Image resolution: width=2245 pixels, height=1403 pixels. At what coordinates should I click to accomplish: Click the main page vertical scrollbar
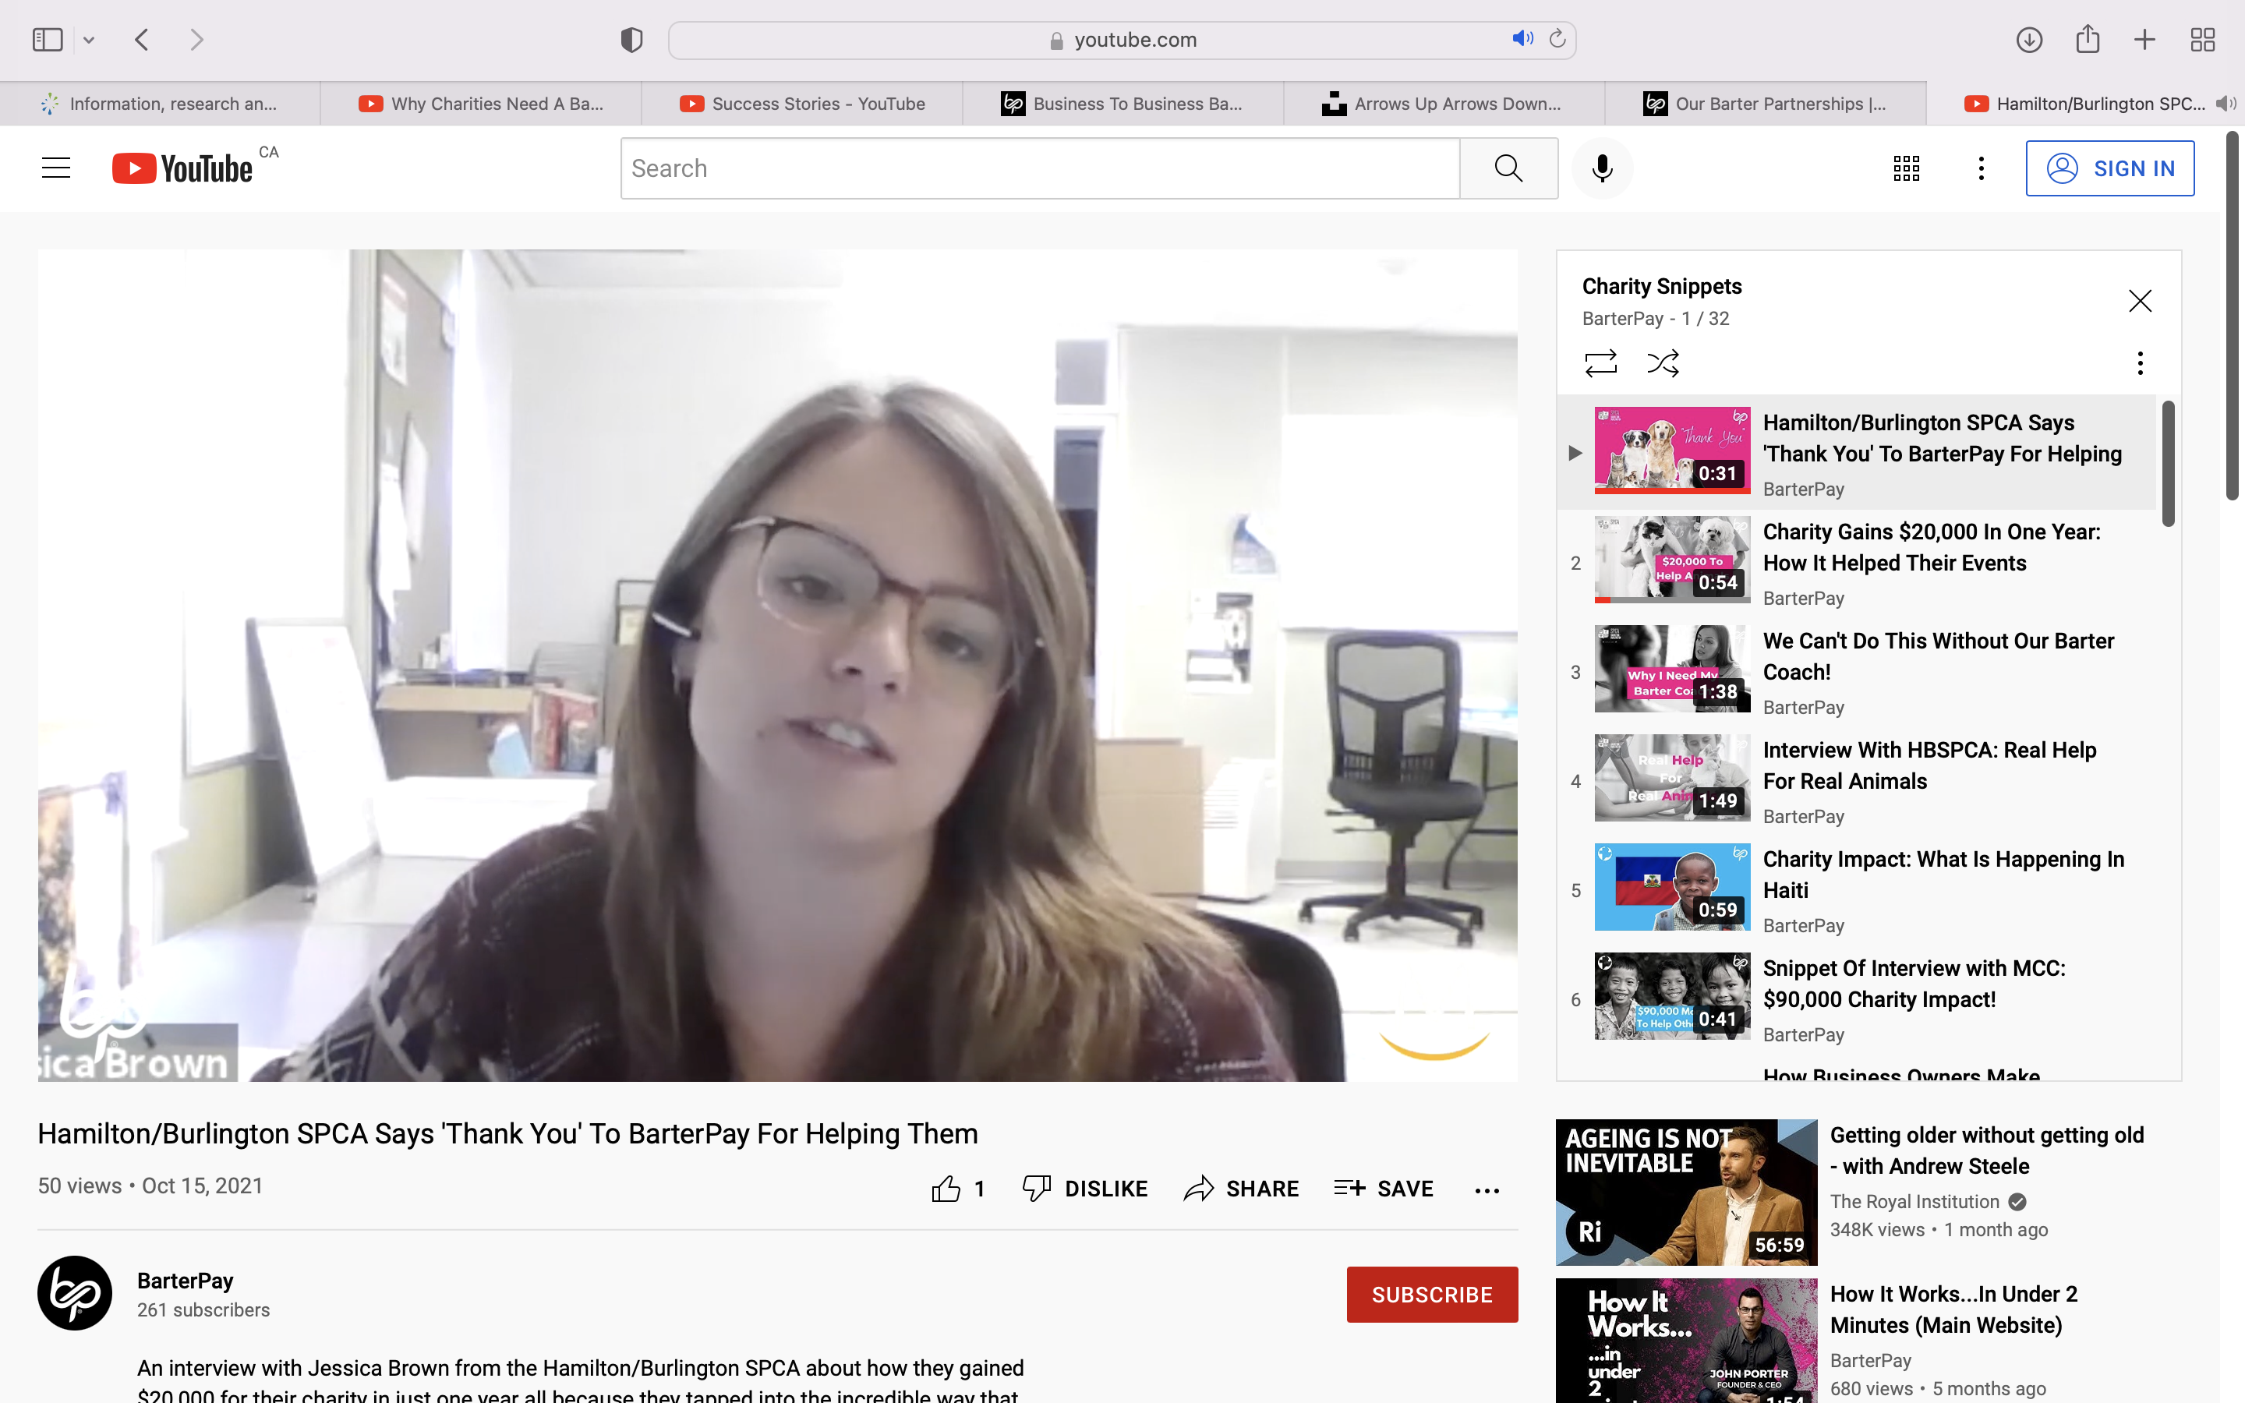tap(2233, 316)
